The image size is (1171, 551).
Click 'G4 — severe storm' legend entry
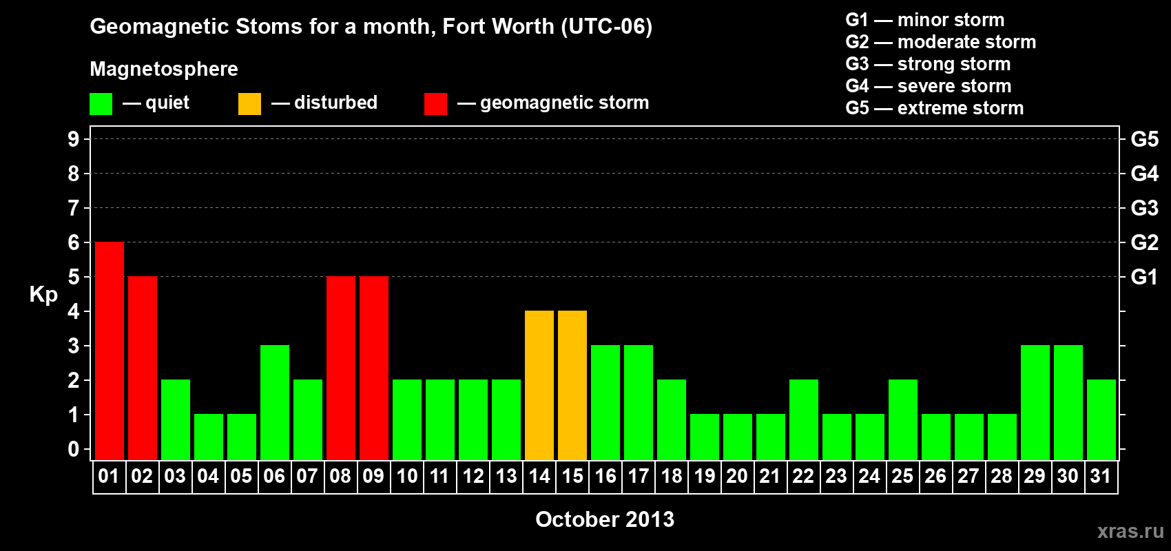click(929, 86)
